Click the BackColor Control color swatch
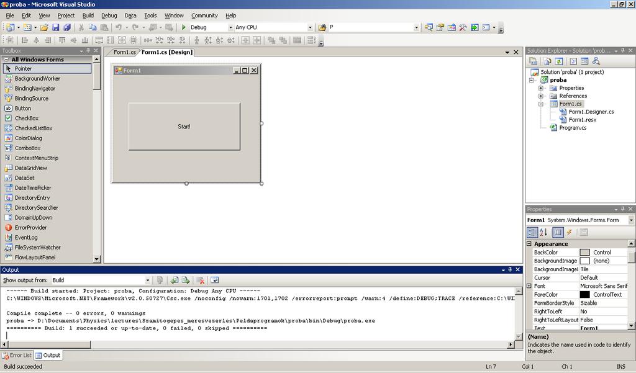This screenshot has height=373, width=636. coord(584,252)
